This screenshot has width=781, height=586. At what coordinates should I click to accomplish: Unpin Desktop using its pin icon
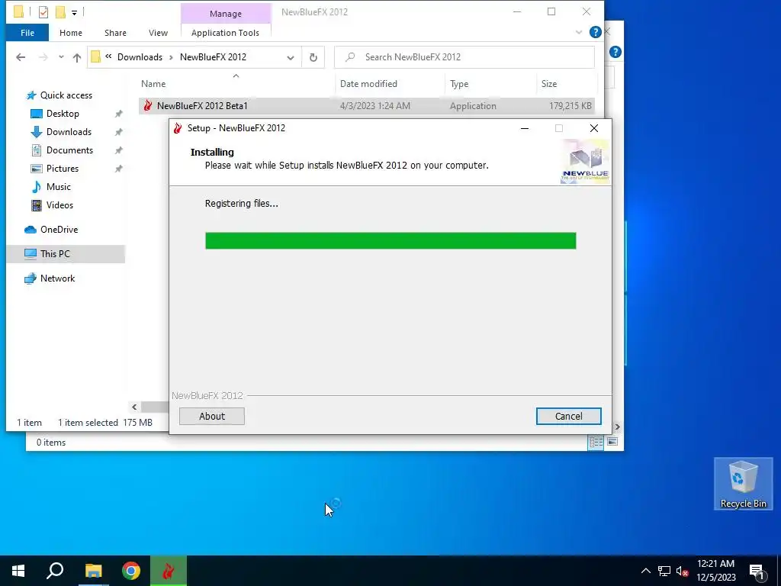click(118, 114)
